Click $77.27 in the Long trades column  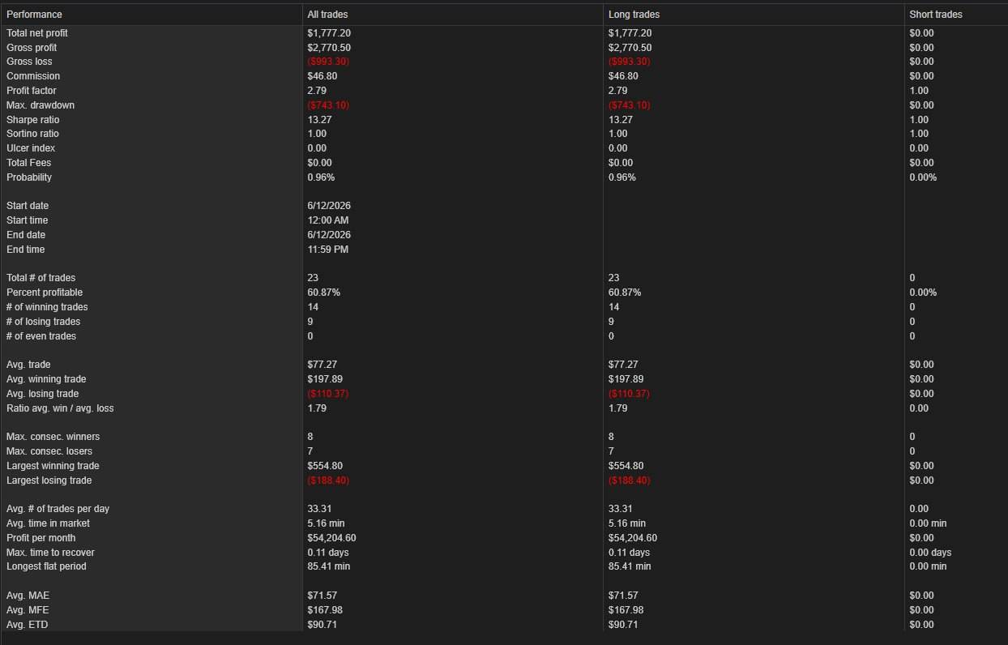click(623, 365)
